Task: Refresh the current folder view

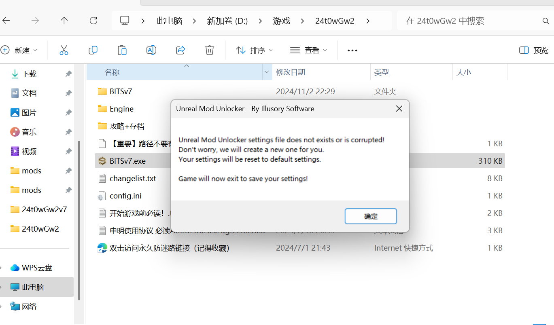Action: click(93, 21)
